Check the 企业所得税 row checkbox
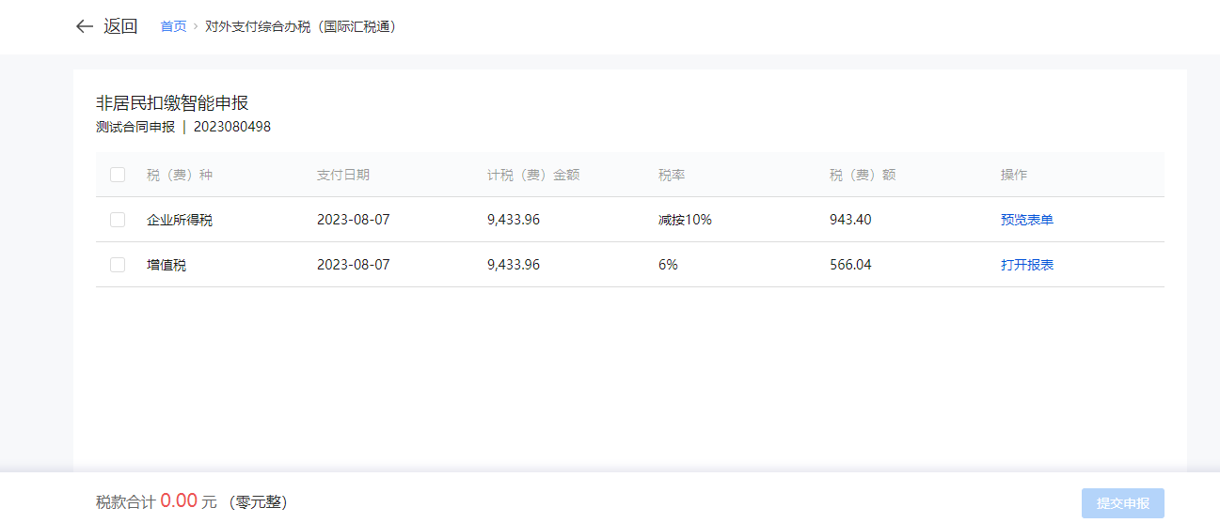The image size is (1220, 523). 118,220
